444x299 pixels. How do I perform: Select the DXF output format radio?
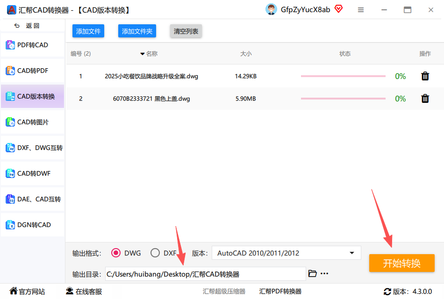tap(155, 253)
